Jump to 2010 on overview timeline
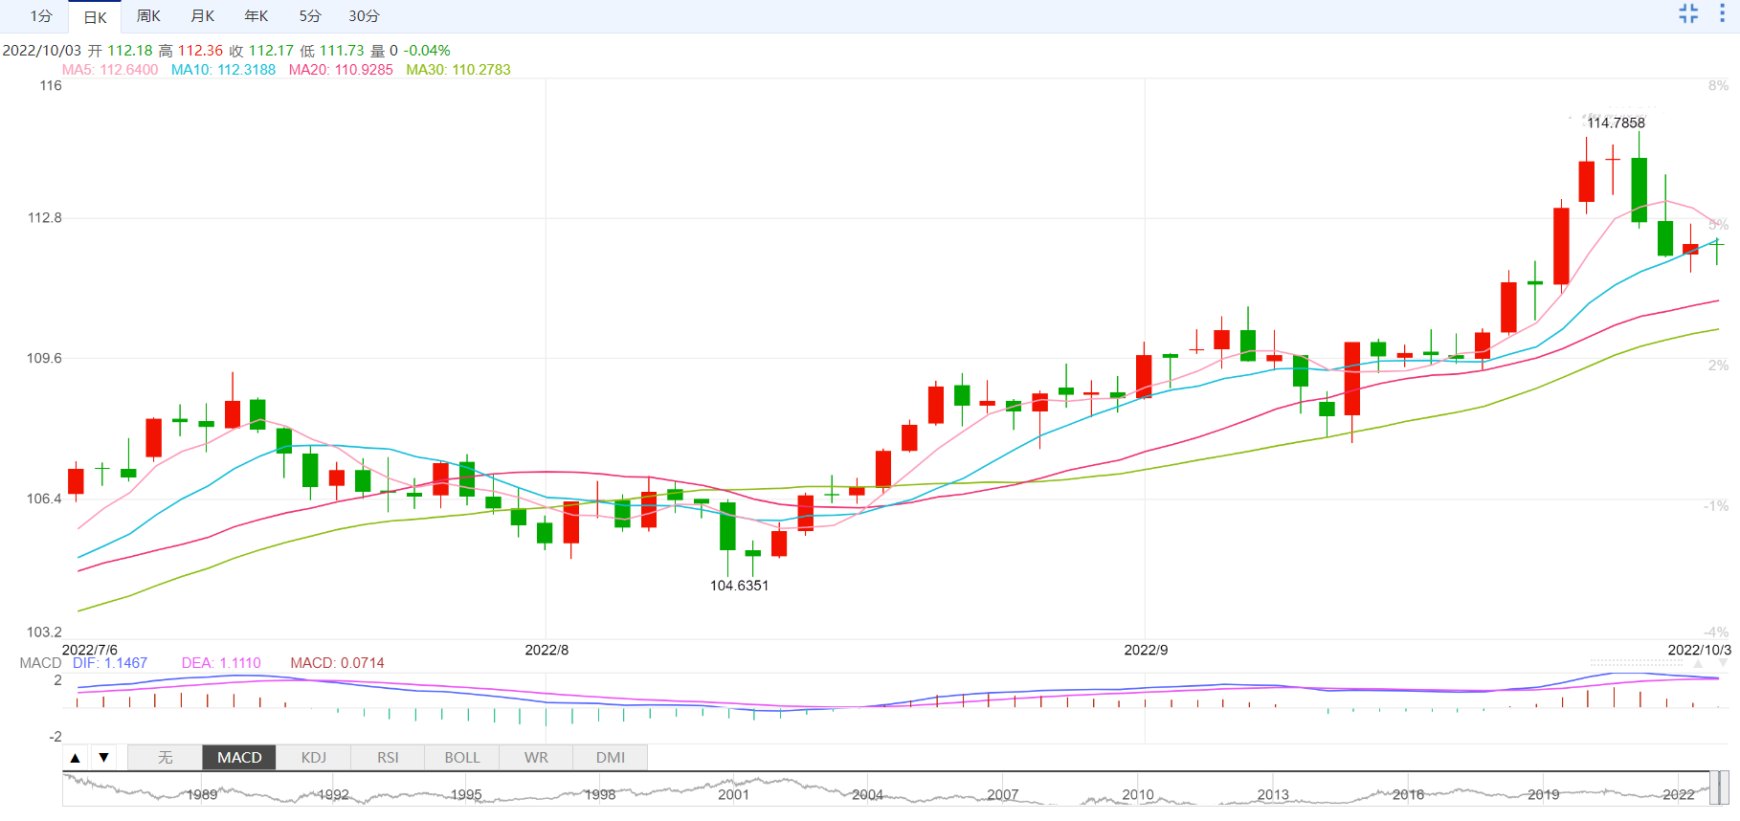Screen dimensions: 1740x821 (1138, 795)
